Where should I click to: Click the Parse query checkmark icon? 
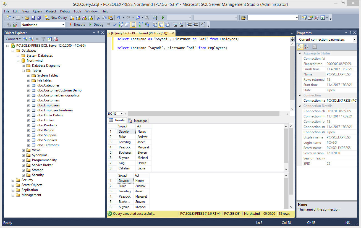(x=115, y=24)
